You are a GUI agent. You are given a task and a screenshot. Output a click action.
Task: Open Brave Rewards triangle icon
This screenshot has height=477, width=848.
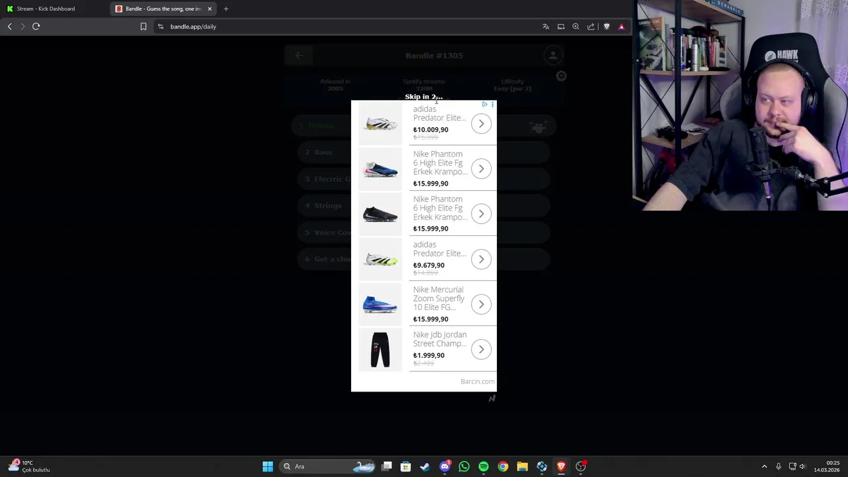pyautogui.click(x=621, y=26)
